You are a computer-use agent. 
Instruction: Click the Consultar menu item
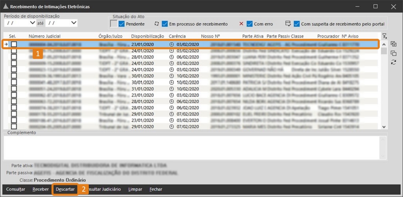[x=16, y=189]
